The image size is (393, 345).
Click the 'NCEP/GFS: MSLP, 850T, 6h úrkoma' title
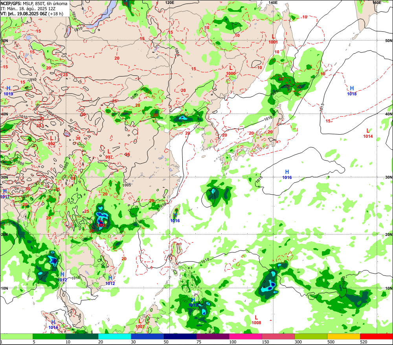[x=34, y=4]
